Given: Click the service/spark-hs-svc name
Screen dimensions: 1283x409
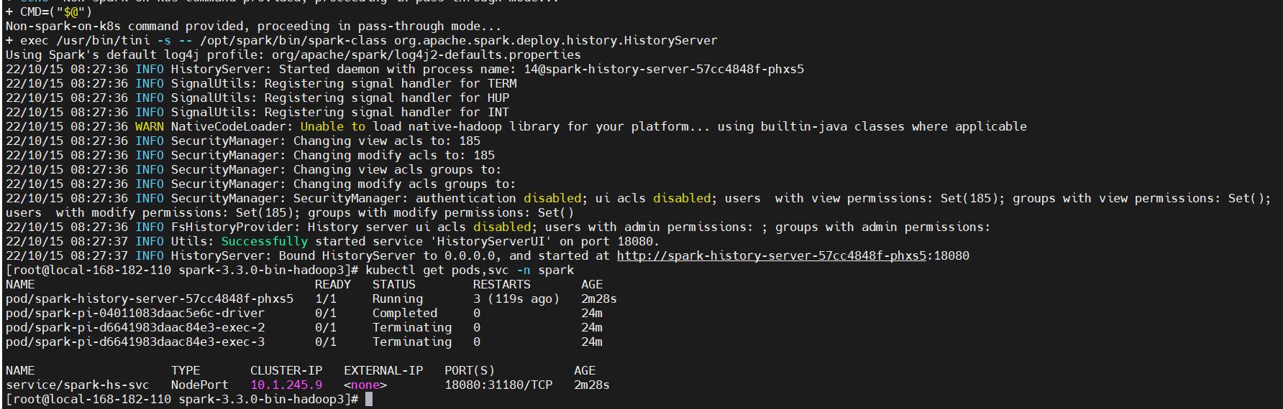Looking at the screenshot, I should pos(78,385).
